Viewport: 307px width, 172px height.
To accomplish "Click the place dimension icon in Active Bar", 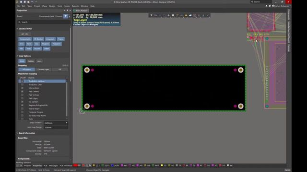I will (199, 15).
